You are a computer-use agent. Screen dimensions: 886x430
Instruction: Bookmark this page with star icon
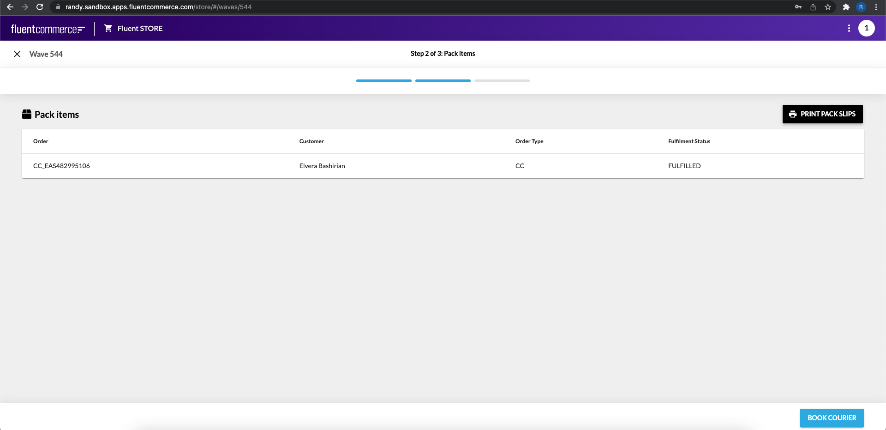click(x=828, y=7)
